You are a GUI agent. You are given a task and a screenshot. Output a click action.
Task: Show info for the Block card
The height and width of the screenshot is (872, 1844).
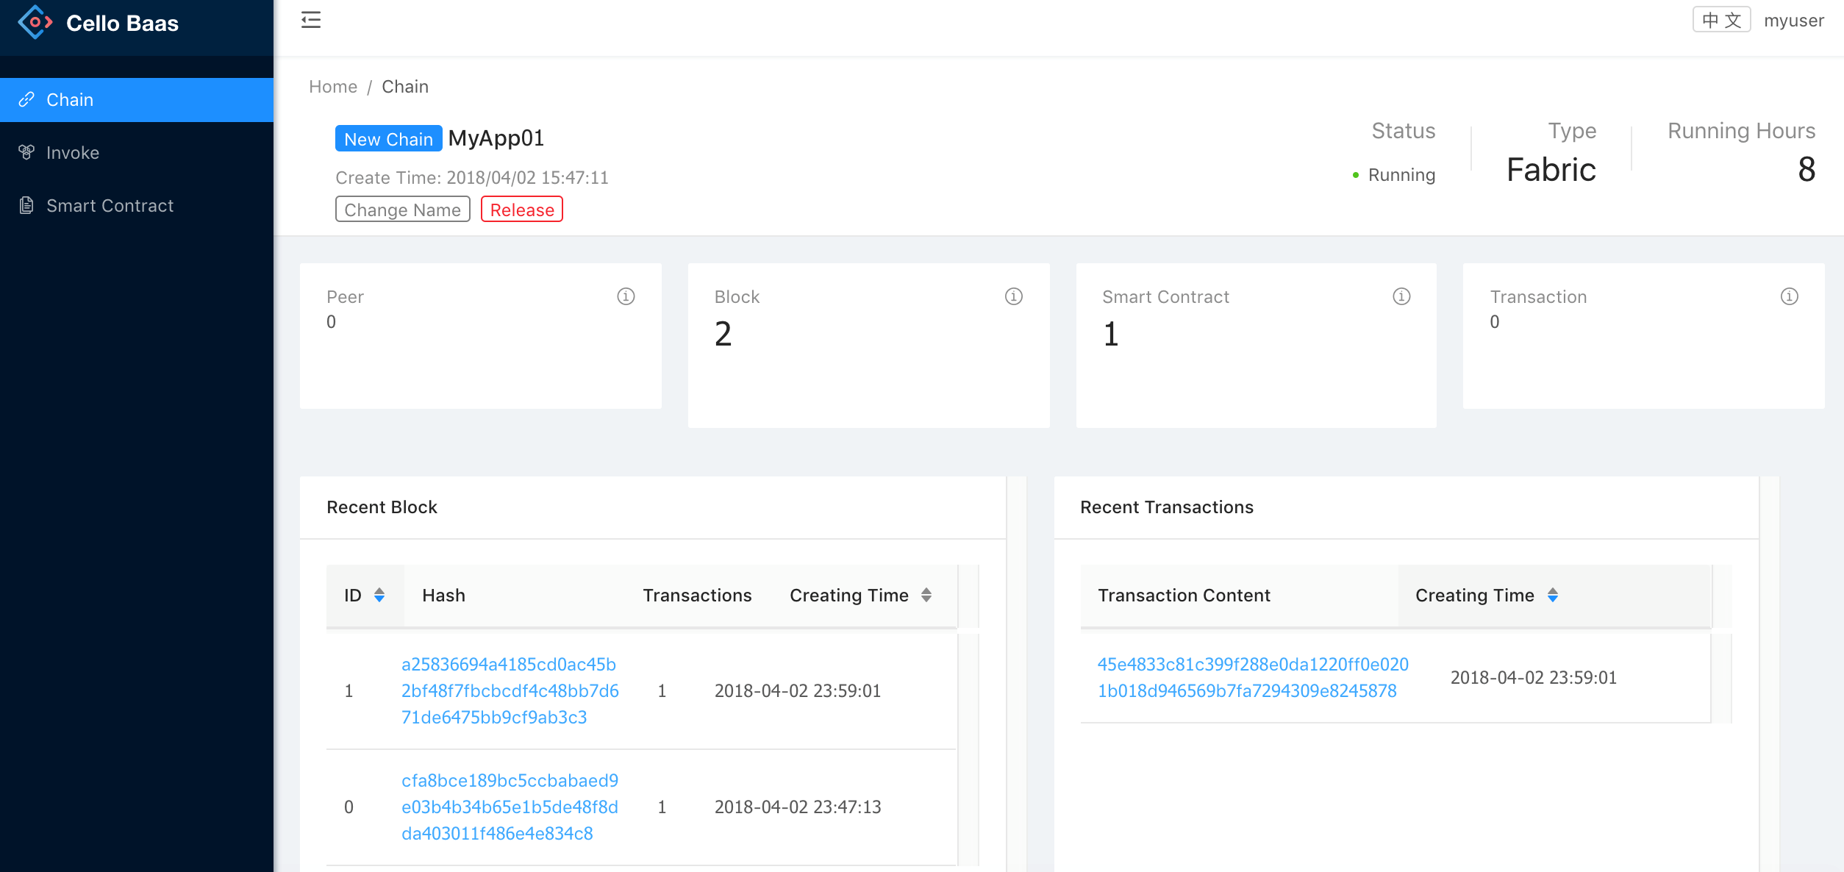1014,296
